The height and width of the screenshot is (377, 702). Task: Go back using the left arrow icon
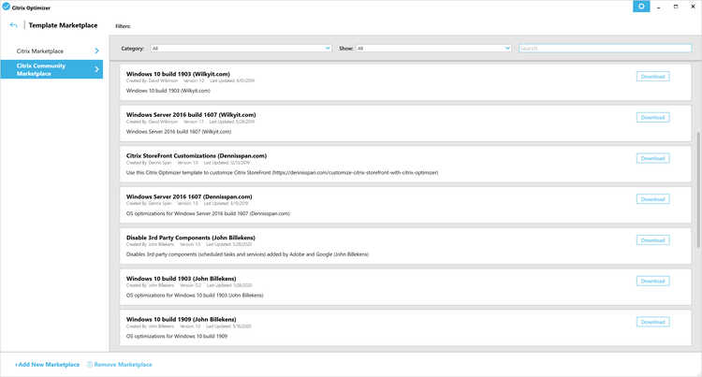click(x=13, y=25)
